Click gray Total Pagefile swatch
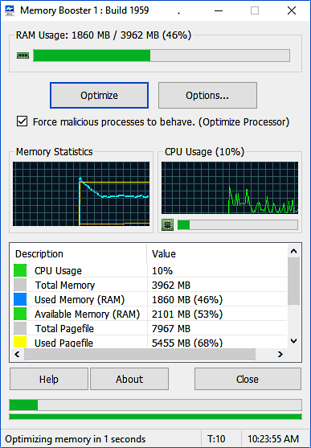This screenshot has width=311, height=448. 20,328
